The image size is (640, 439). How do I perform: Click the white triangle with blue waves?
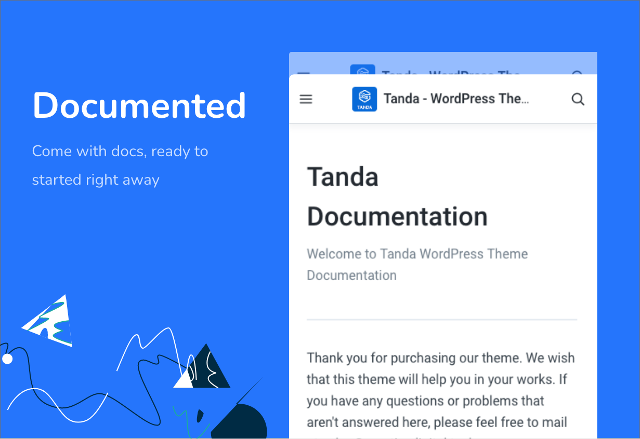52,322
